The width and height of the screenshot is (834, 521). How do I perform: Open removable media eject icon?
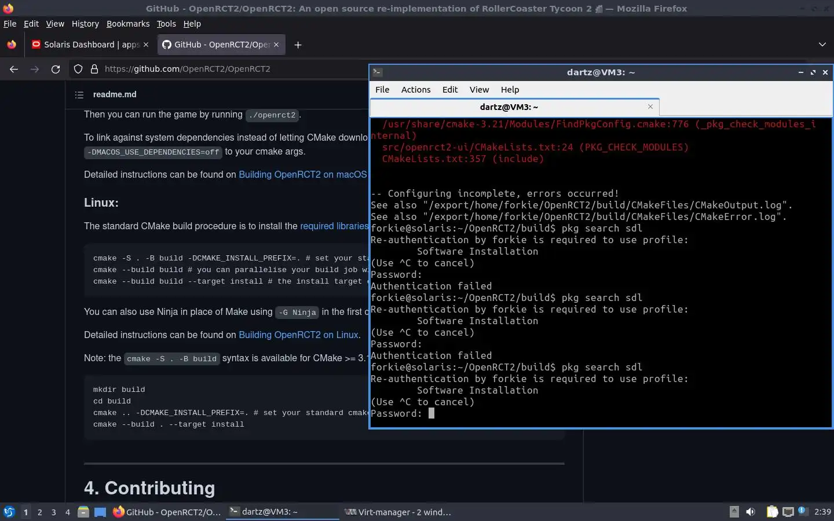734,512
